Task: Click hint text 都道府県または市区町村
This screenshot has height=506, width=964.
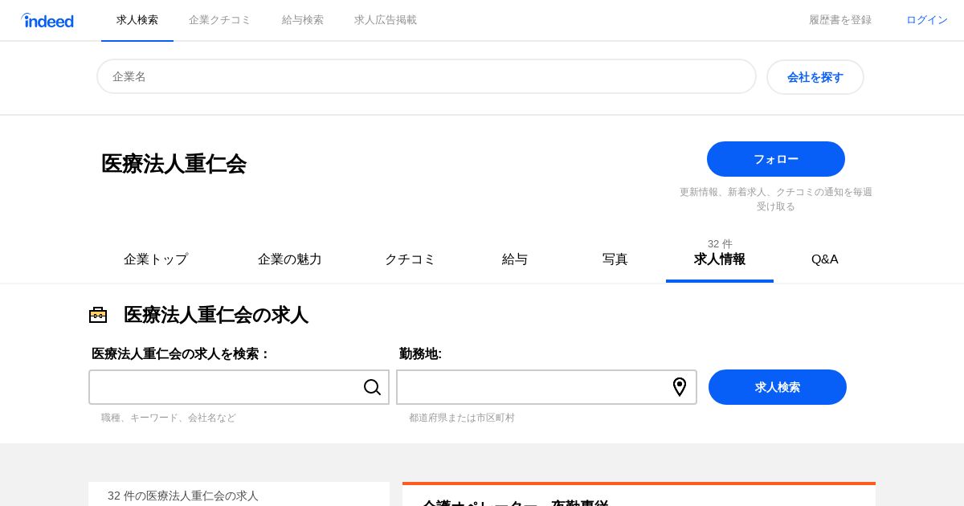Action: coord(462,418)
